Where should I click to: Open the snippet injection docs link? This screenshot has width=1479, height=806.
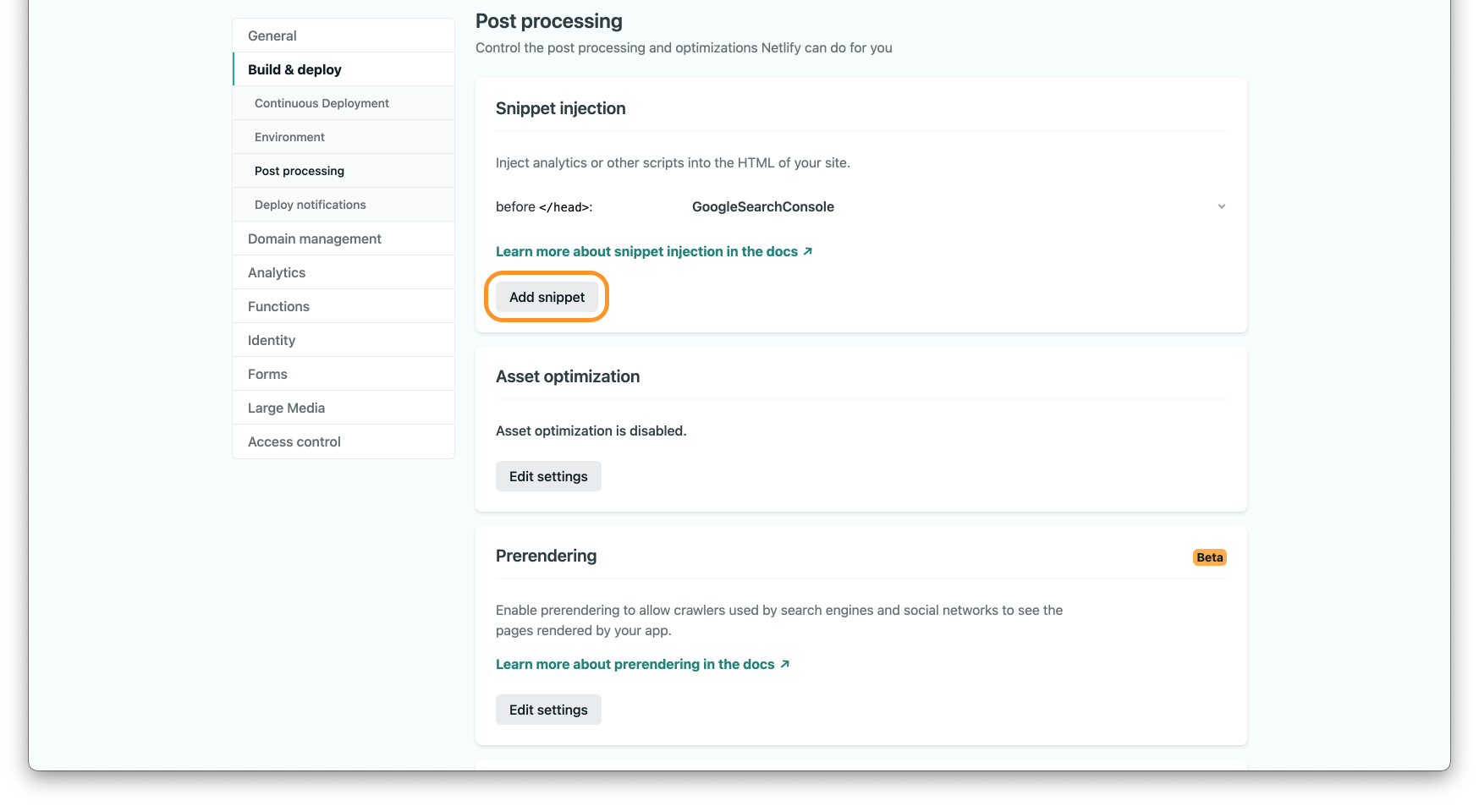tap(653, 251)
